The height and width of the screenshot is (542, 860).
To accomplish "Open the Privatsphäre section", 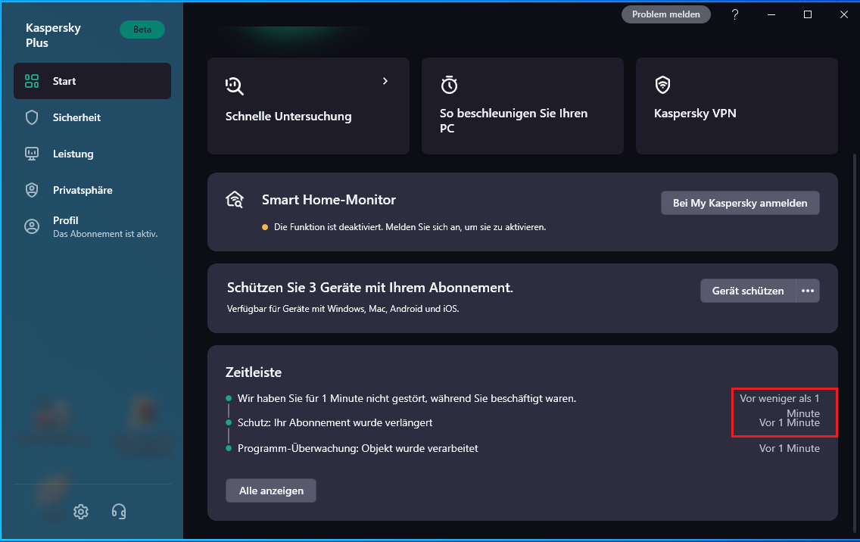I will (92, 190).
